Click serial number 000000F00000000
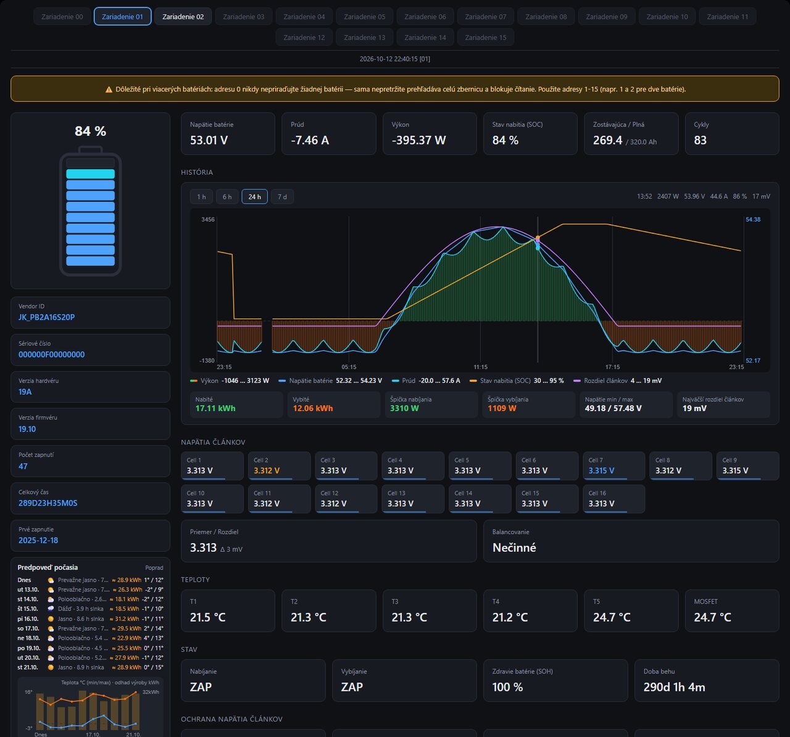The width and height of the screenshot is (790, 737). 51,355
